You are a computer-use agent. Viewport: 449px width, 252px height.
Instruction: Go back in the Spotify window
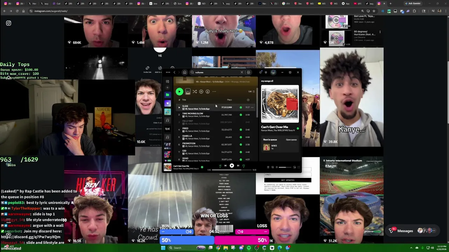click(x=174, y=72)
